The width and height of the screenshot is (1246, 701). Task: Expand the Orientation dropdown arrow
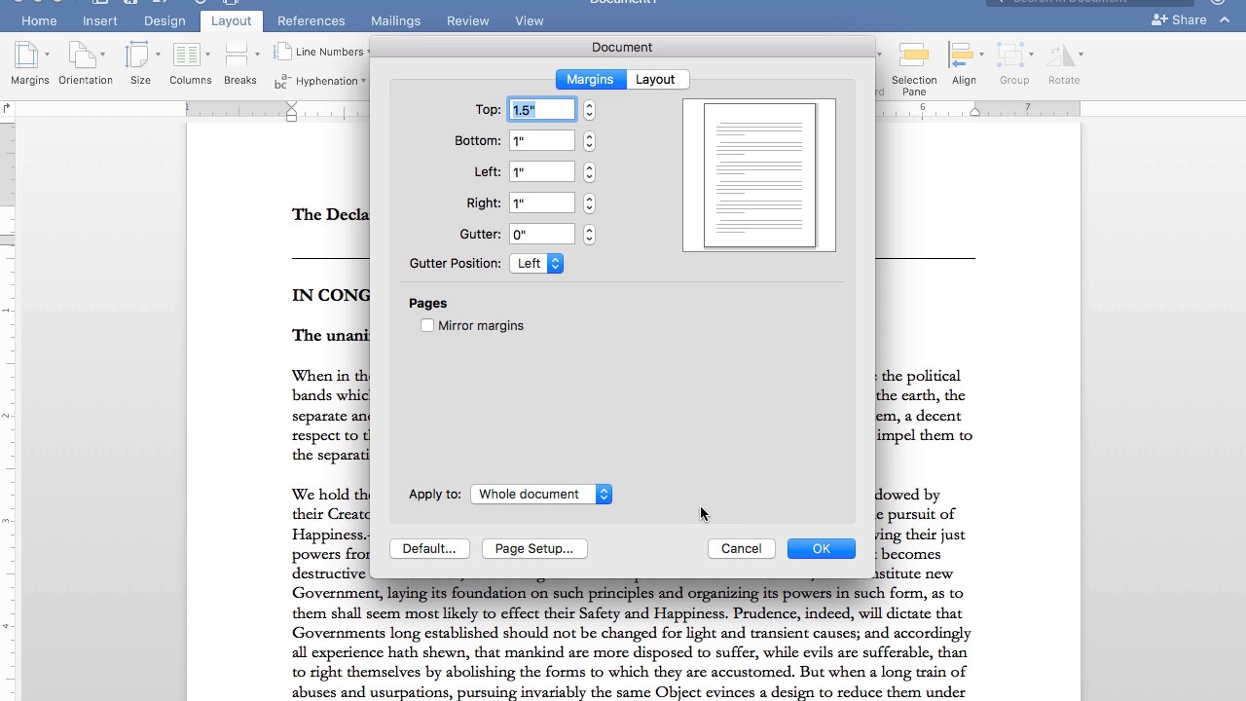point(102,55)
